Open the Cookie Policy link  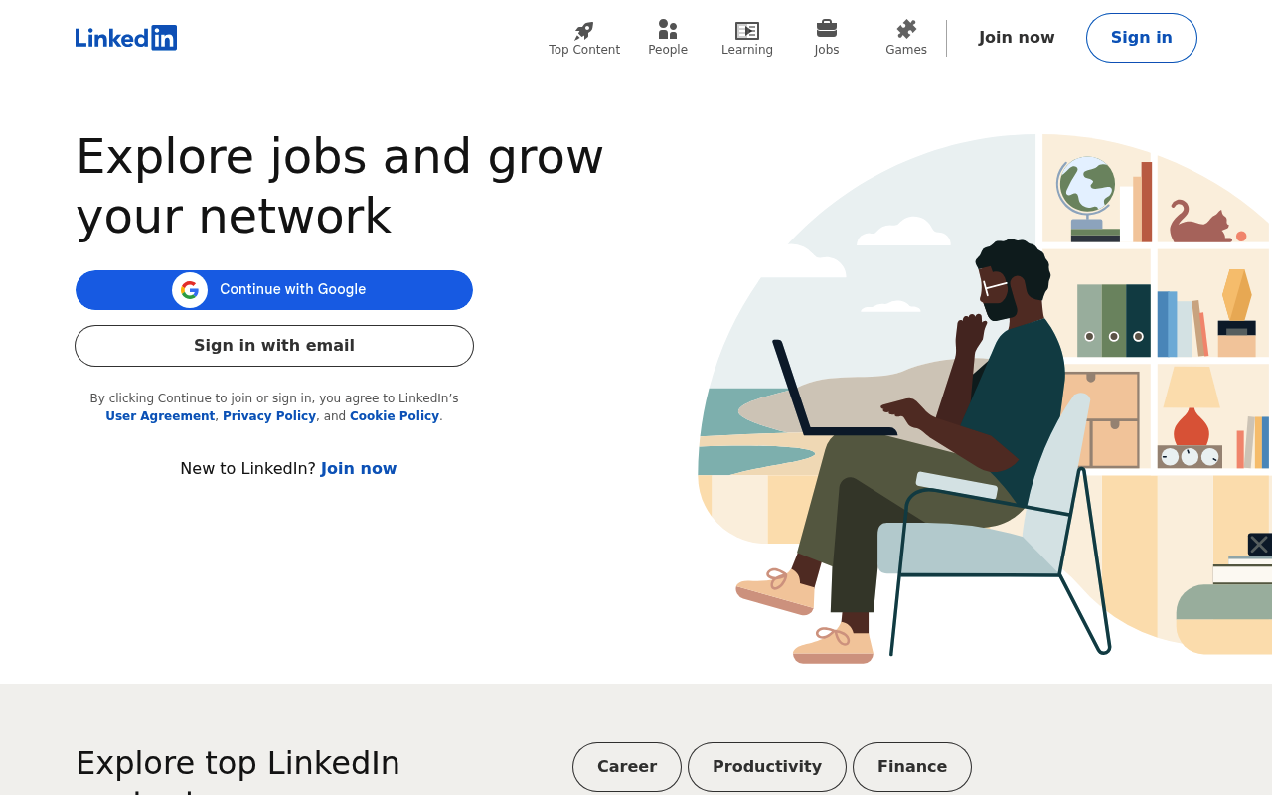tap(395, 416)
